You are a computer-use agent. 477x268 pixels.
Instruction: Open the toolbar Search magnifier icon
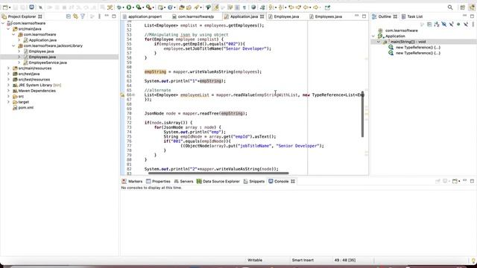click(x=450, y=7)
